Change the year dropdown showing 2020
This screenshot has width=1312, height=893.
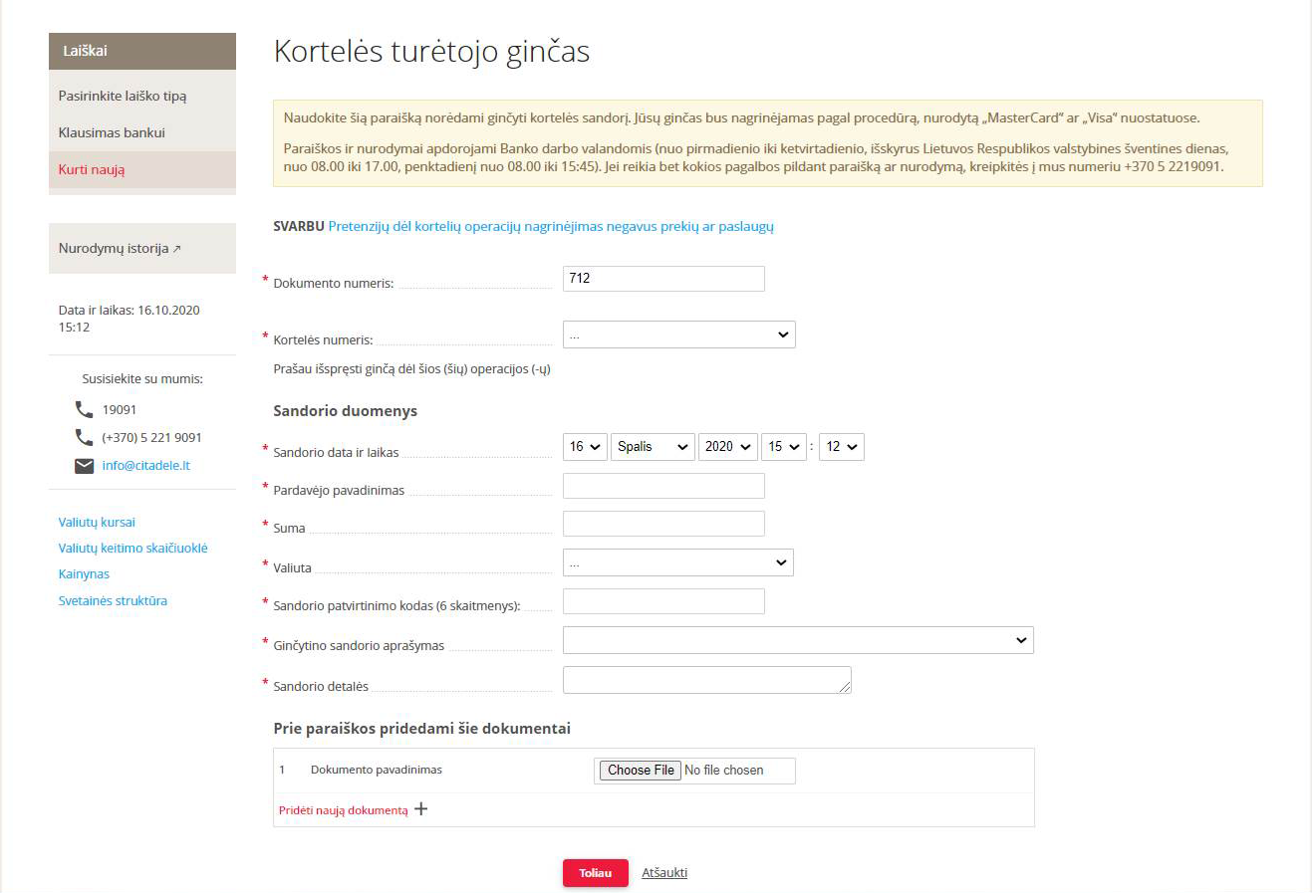coord(727,447)
